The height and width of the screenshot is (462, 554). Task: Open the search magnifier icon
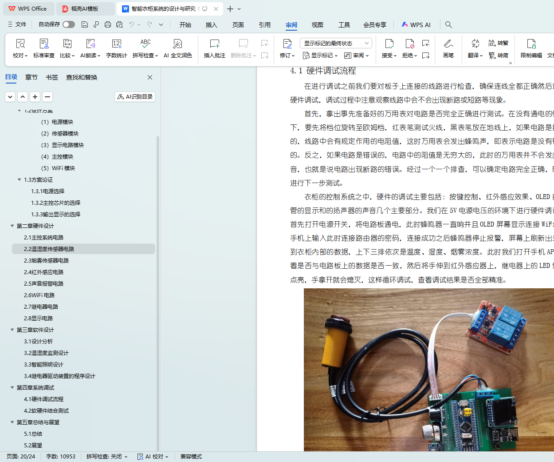448,25
